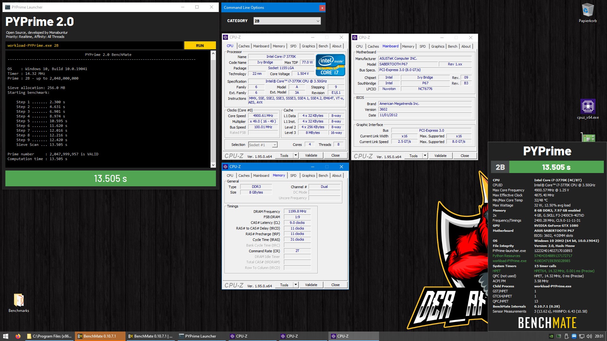Click the Intel Core i7 logo in CPU-Z
Screen dimensions: 607x341
coord(330,65)
